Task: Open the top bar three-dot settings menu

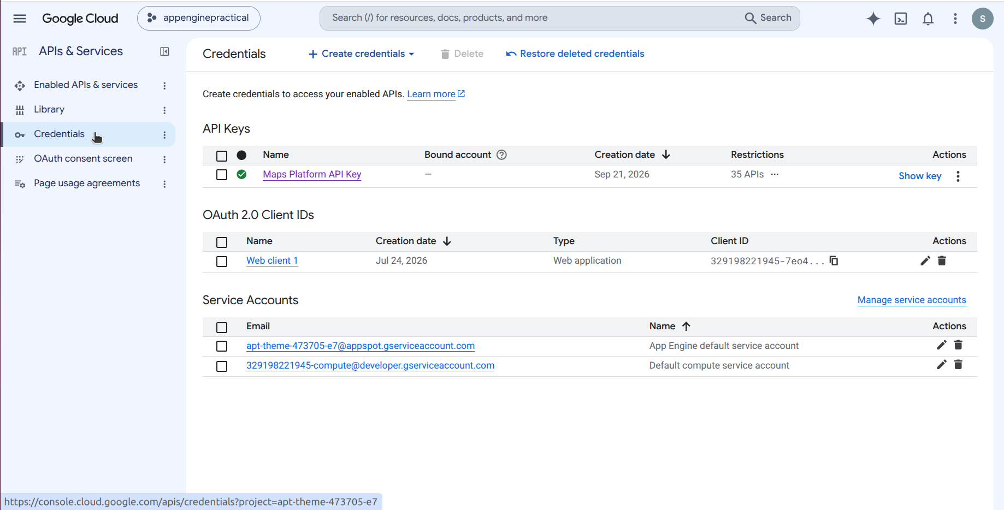Action: click(955, 19)
